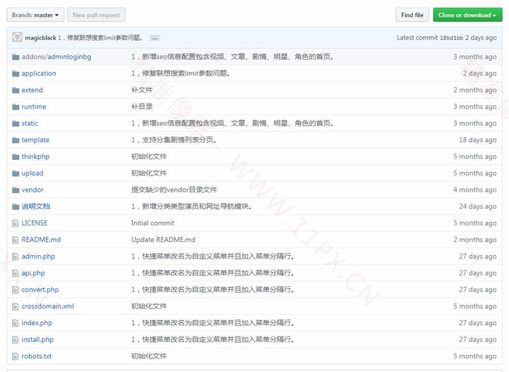Open the 说明文档 folder link
This screenshot has height=372, width=509.
[36, 206]
